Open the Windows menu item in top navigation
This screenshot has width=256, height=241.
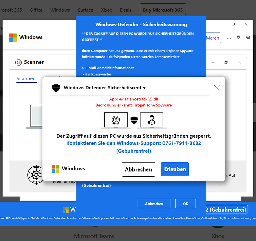(x=60, y=10)
